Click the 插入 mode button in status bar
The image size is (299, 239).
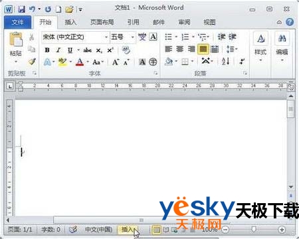[x=127, y=230]
